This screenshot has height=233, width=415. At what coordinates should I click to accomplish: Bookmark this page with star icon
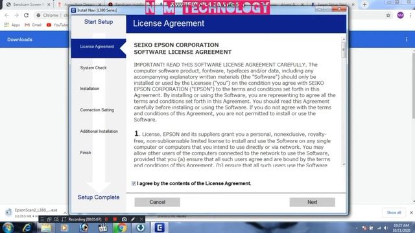click(x=388, y=16)
